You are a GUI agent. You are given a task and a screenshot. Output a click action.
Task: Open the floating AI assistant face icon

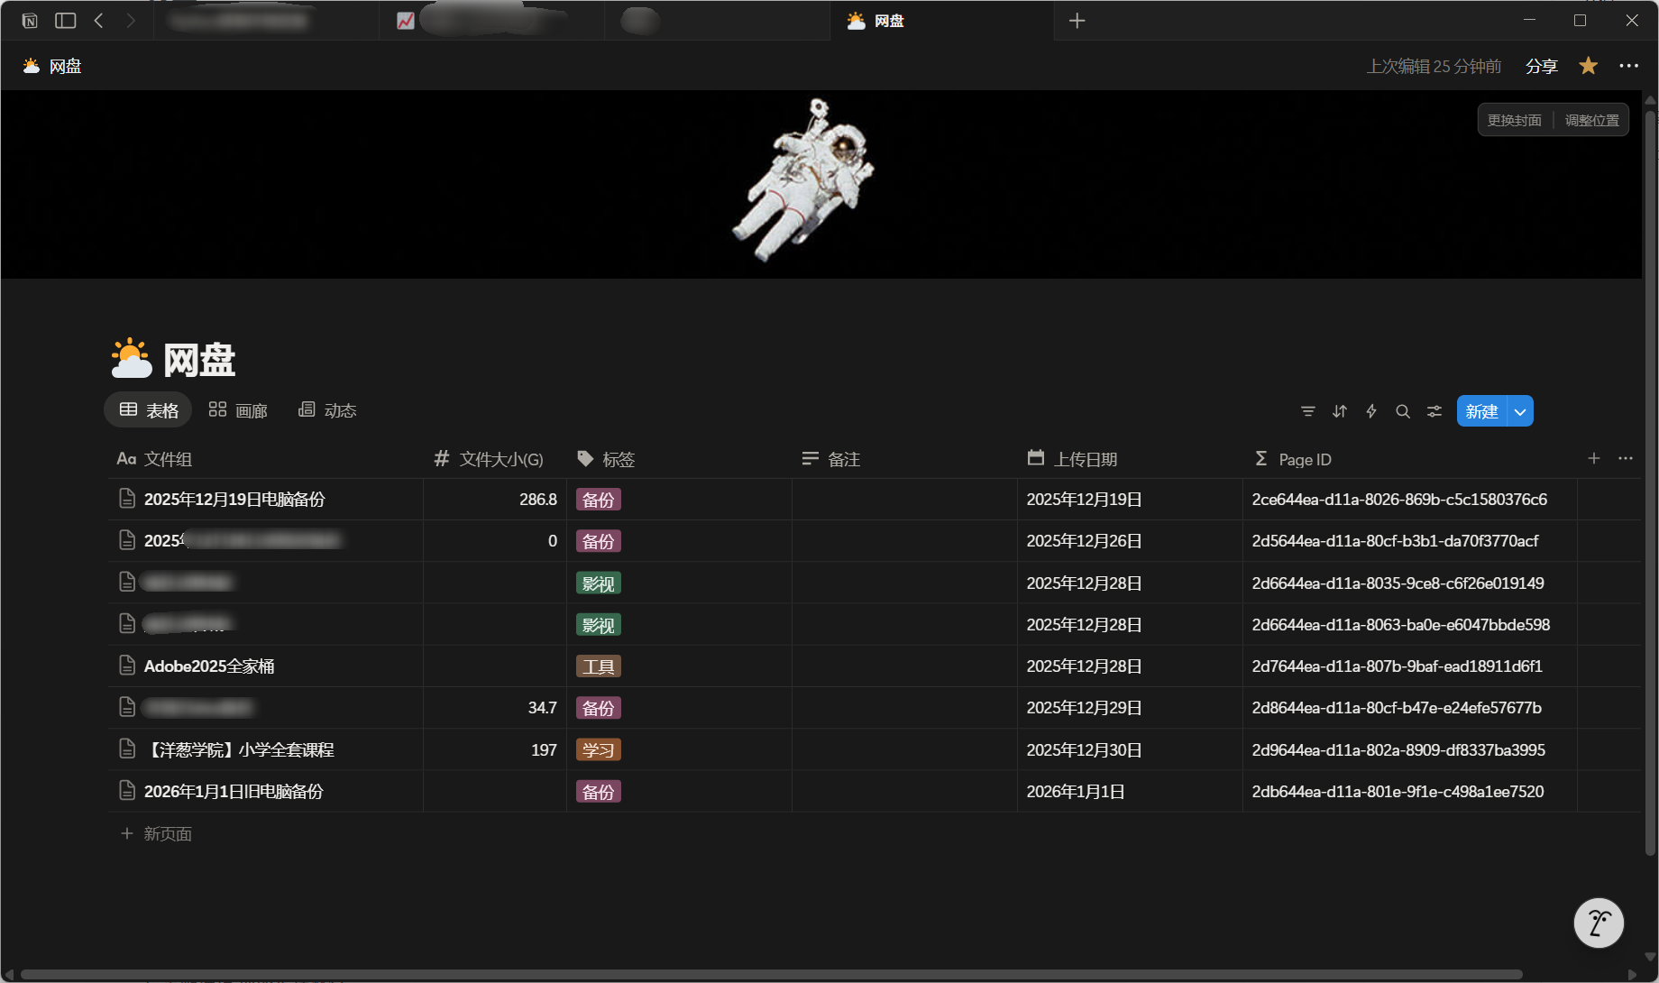[x=1599, y=923]
